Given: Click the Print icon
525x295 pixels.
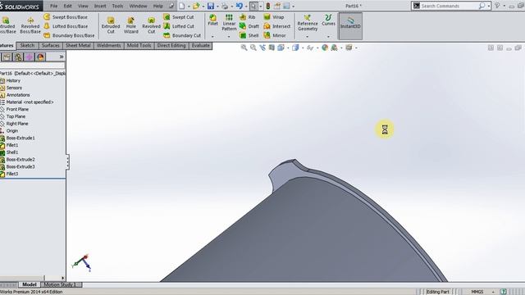Looking at the screenshot, I should click(225, 6).
